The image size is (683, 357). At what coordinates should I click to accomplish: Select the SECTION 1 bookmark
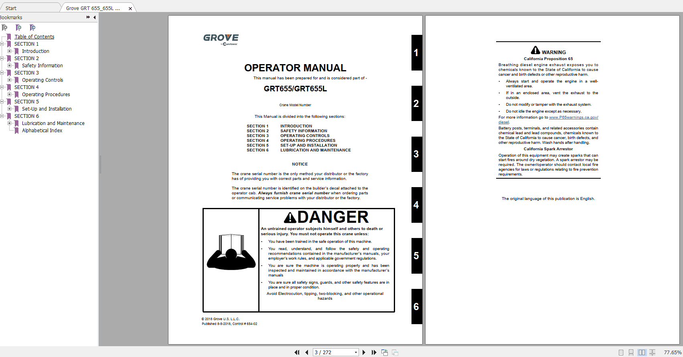(26, 44)
